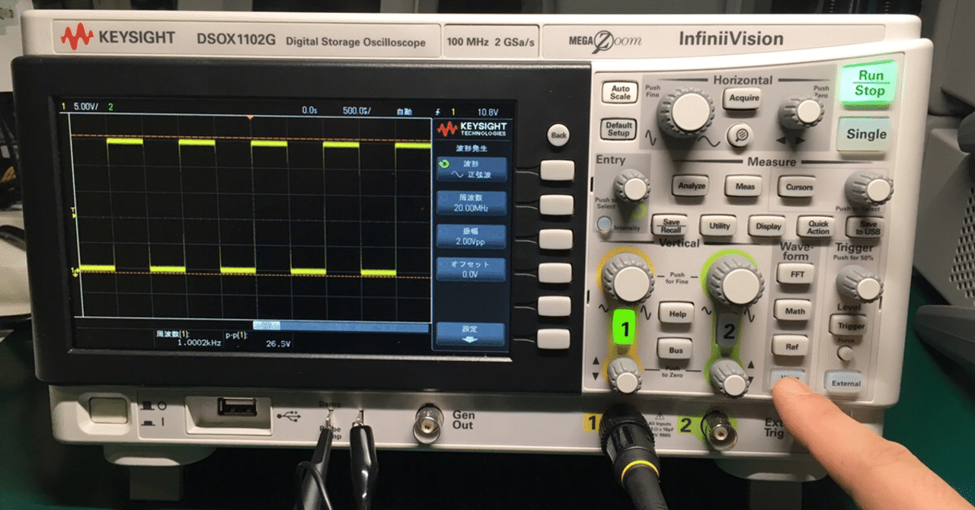Push channel 2 vertical position knob

[x=730, y=378]
